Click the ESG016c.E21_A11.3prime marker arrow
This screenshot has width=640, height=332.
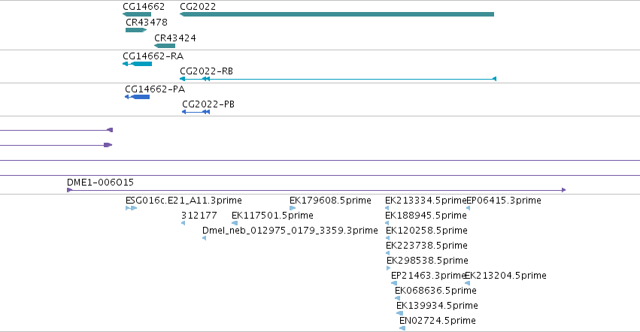(132, 208)
